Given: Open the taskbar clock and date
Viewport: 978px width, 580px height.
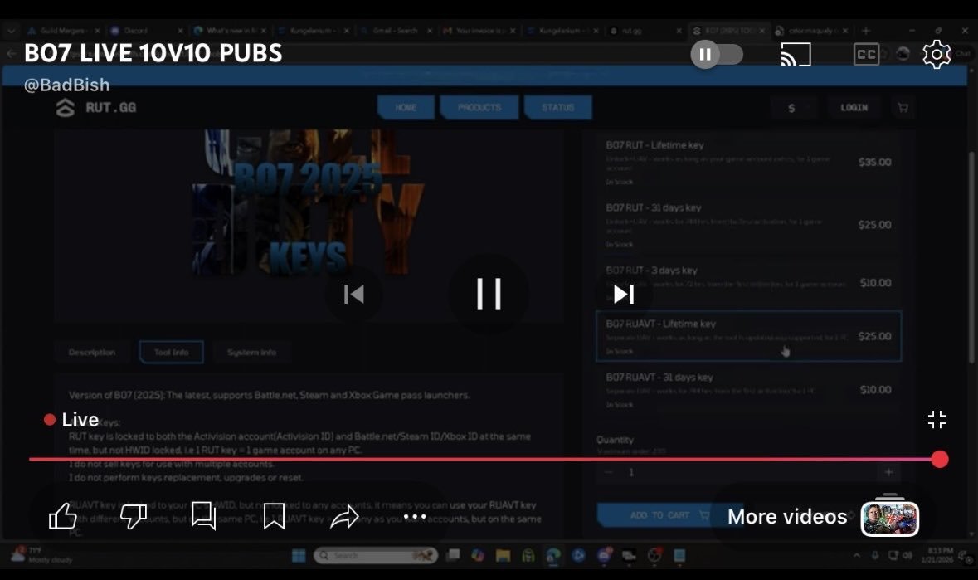Looking at the screenshot, I should 938,555.
